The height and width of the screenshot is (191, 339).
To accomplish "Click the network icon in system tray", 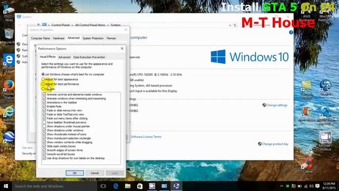I will coord(306,186).
